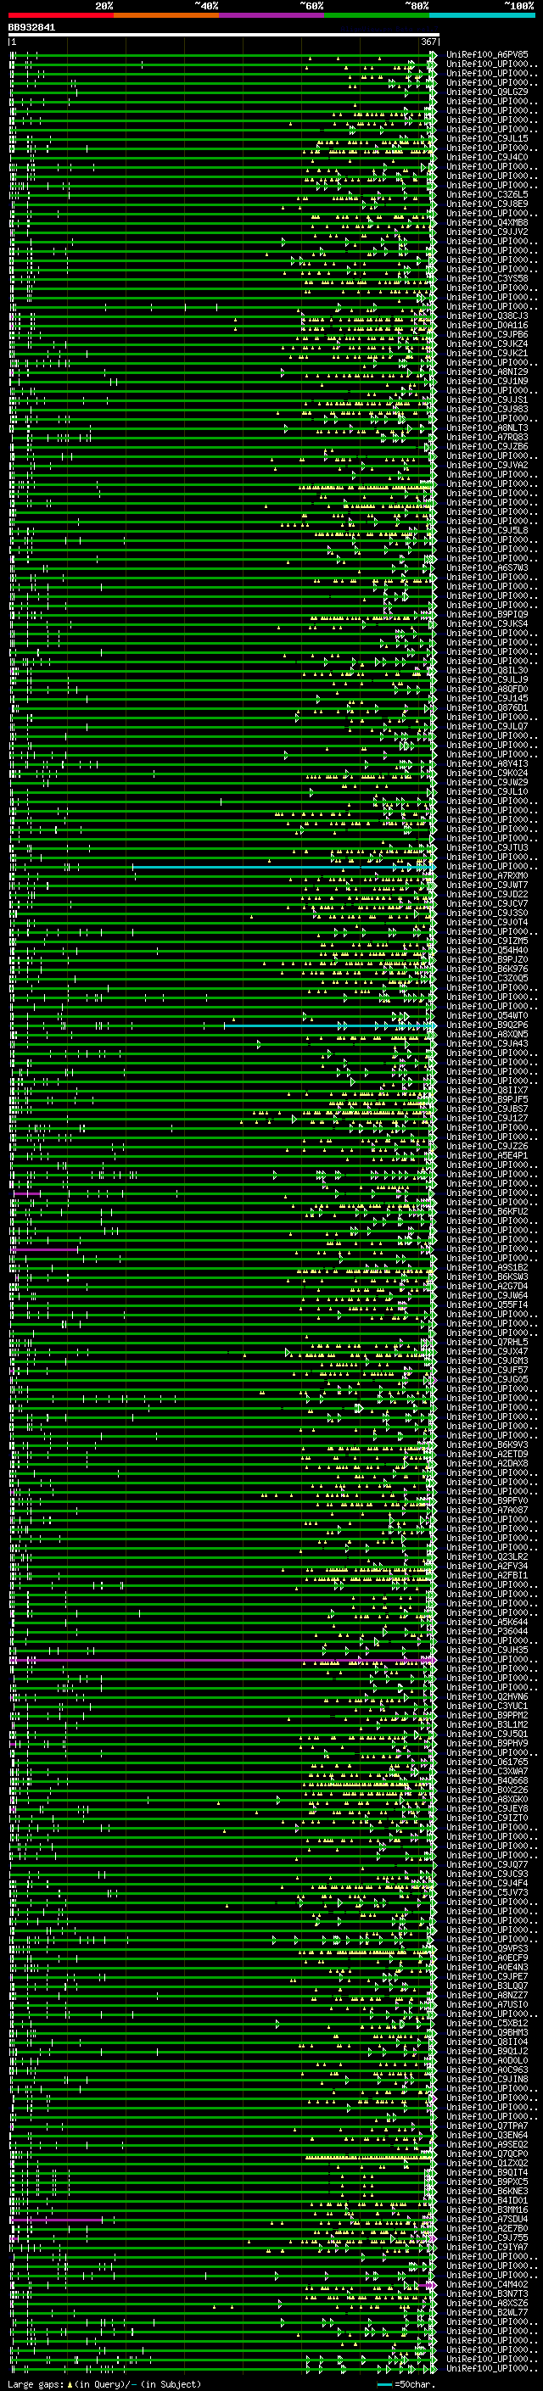Click the green ~80% identity legend bar
543x2391 pixels.
point(377,15)
